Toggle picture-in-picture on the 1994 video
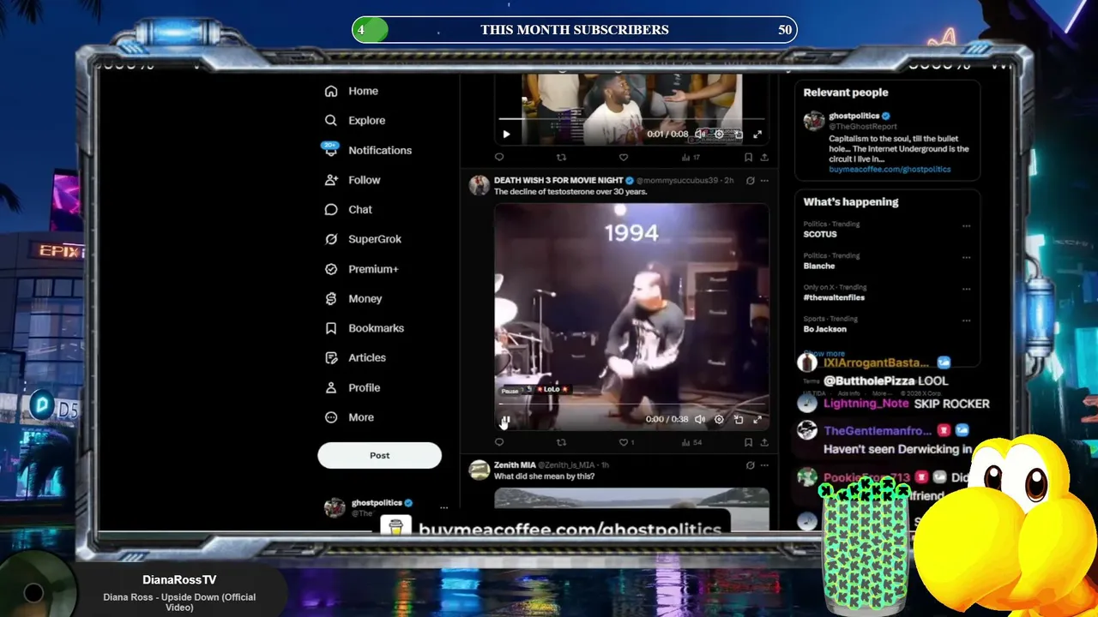Screen dimensions: 1098x617 tap(739, 419)
